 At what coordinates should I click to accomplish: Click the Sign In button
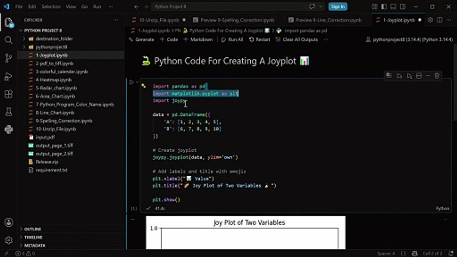pos(337,6)
